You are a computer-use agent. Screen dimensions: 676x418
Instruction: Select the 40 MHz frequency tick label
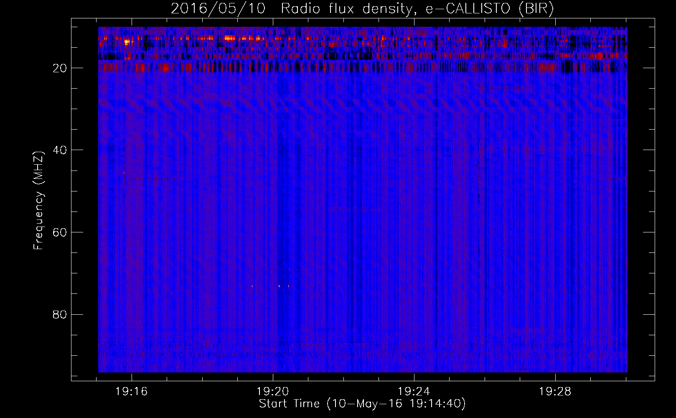click(60, 150)
